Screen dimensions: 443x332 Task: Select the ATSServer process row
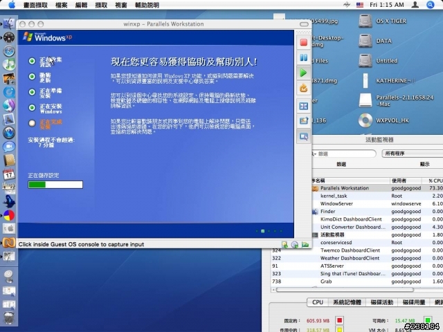tap(357, 266)
